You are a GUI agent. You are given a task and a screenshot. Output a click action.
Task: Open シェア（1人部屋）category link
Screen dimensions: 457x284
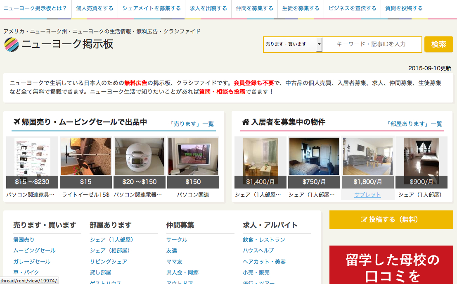111,240
